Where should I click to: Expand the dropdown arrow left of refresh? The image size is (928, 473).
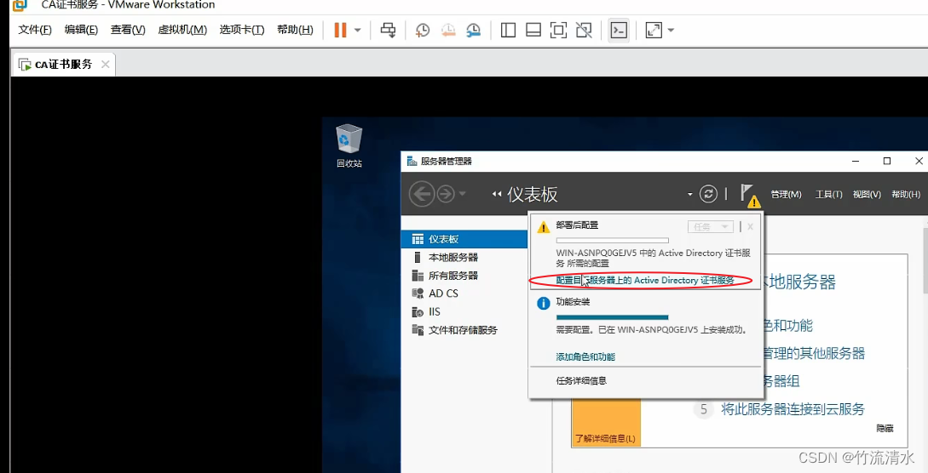(x=690, y=194)
